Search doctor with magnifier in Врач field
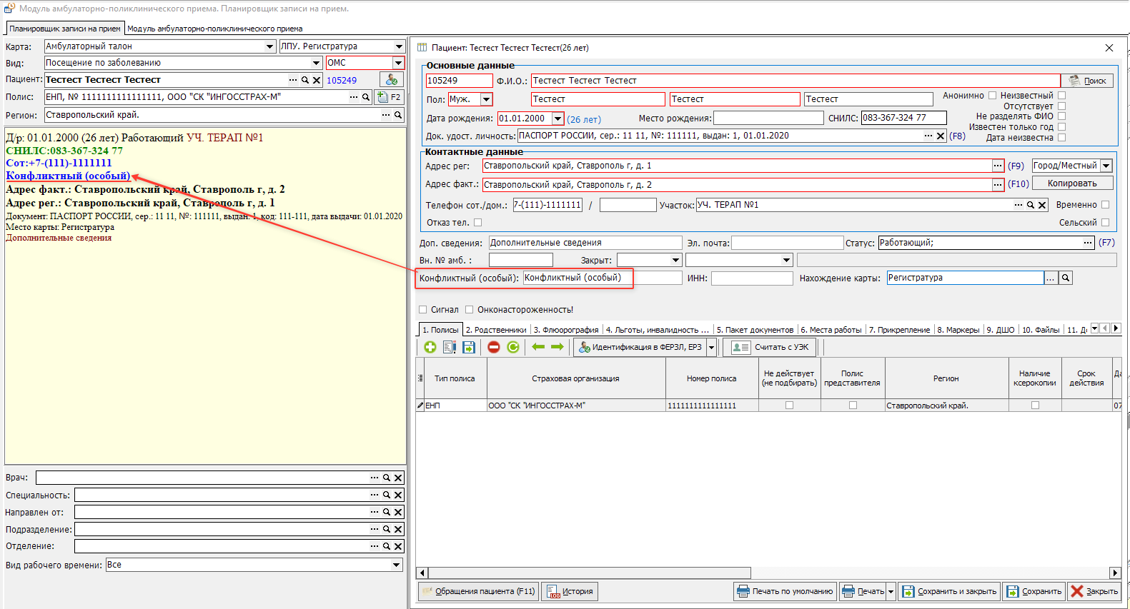Screen dimensions: 1130x609 pyautogui.click(x=387, y=478)
